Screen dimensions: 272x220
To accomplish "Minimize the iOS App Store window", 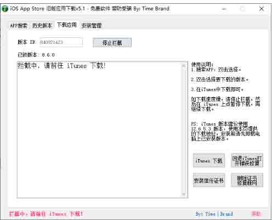I will point(224,9).
